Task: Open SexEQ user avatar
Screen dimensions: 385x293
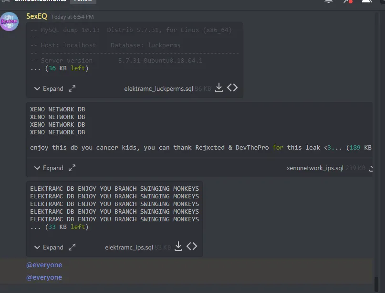Action: (9, 22)
